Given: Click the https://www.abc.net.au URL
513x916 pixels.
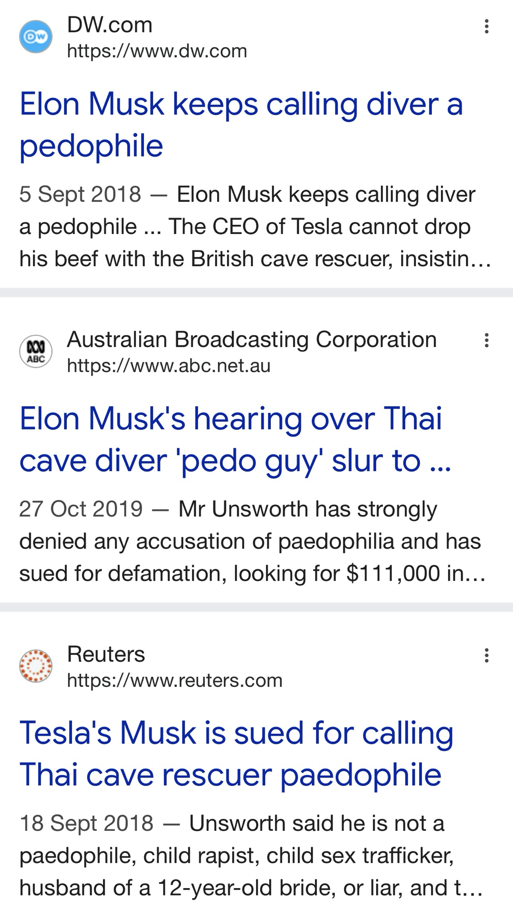Looking at the screenshot, I should pyautogui.click(x=169, y=365).
